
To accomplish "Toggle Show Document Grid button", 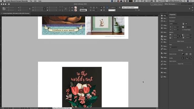I will (190, 54).
